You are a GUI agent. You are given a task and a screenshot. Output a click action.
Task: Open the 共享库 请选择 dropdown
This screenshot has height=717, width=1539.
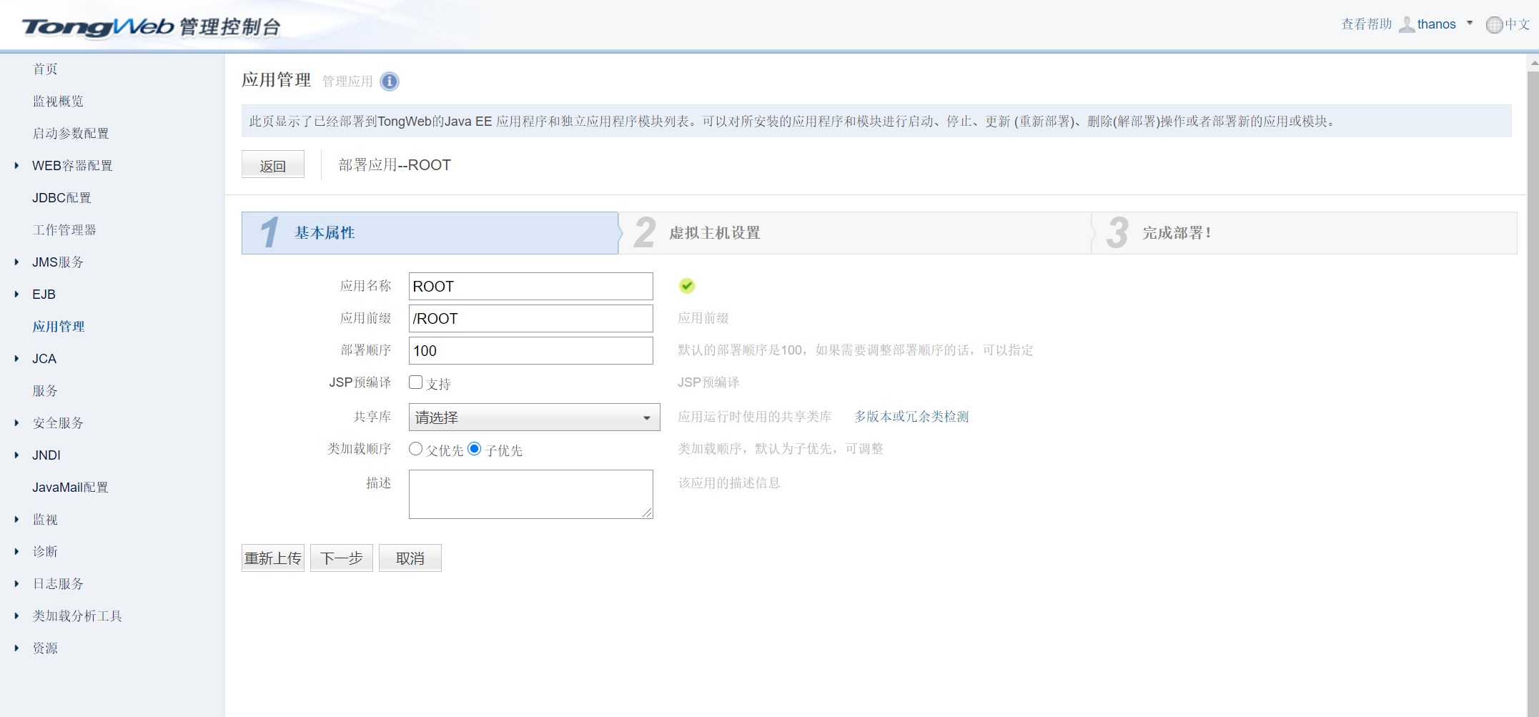pyautogui.click(x=533, y=417)
